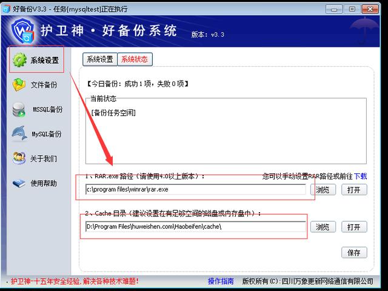The image size is (388, 291).
Task: Click the app icon in the title bar
Action: (6, 9)
